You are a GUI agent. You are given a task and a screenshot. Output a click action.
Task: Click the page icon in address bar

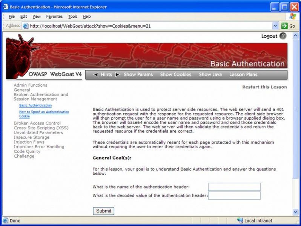click(26, 26)
